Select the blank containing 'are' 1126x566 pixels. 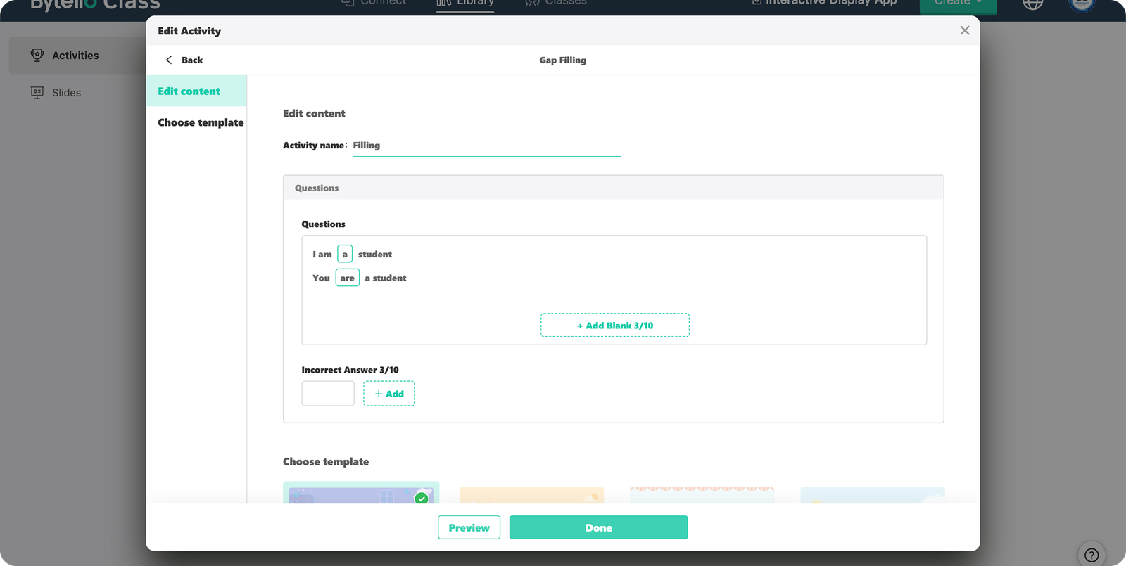(x=347, y=278)
